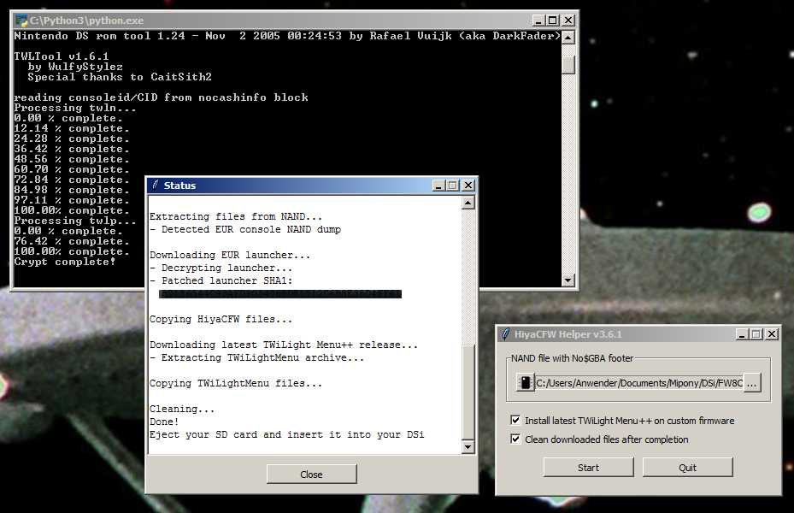Screen dimensions: 794x513
Task: Click '- Decrypting launcher...' status line
Action: point(221,268)
